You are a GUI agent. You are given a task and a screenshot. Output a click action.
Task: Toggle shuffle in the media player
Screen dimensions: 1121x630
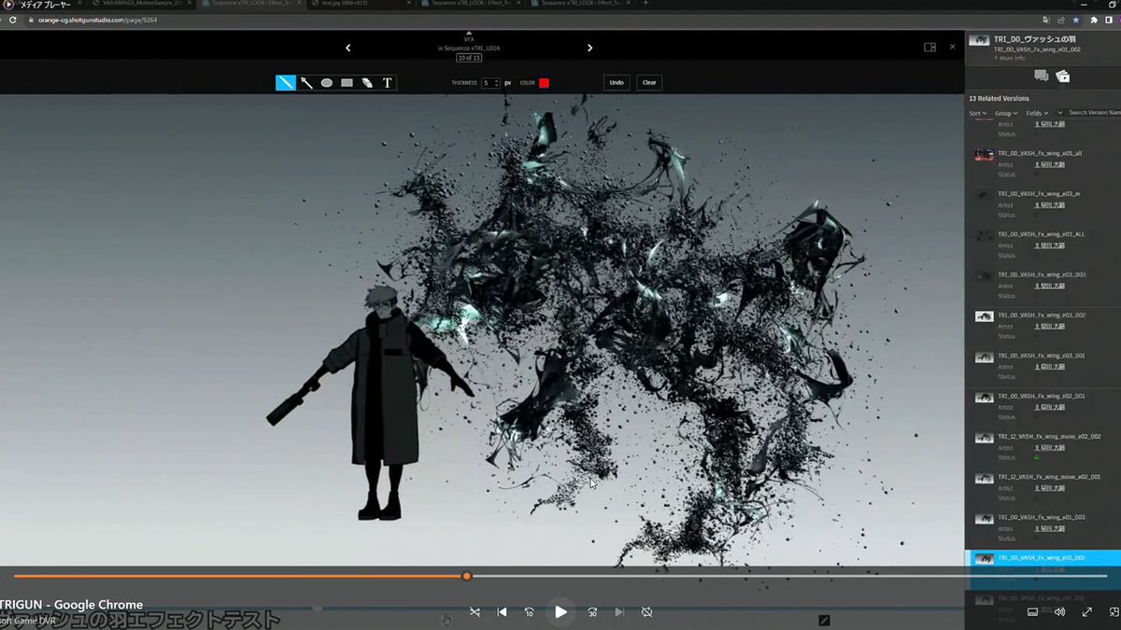coord(475,612)
